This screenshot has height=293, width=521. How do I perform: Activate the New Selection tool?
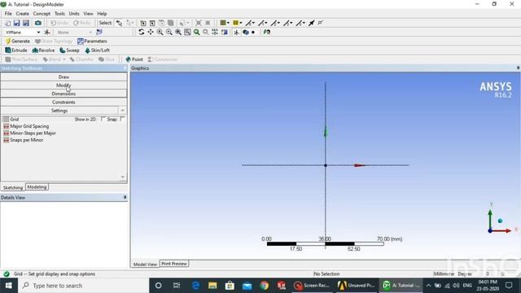119,23
